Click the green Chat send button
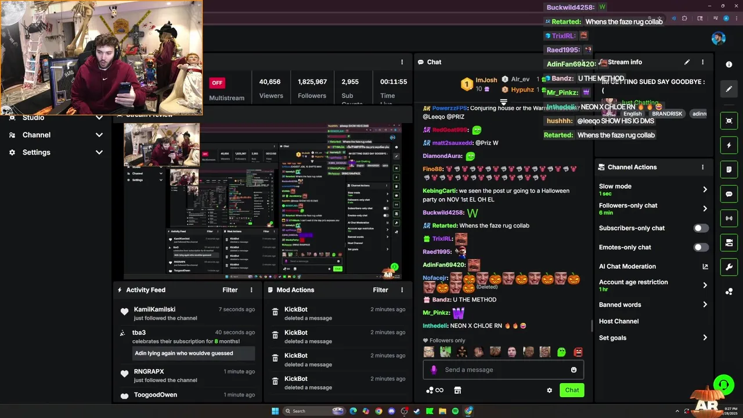 (x=572, y=390)
